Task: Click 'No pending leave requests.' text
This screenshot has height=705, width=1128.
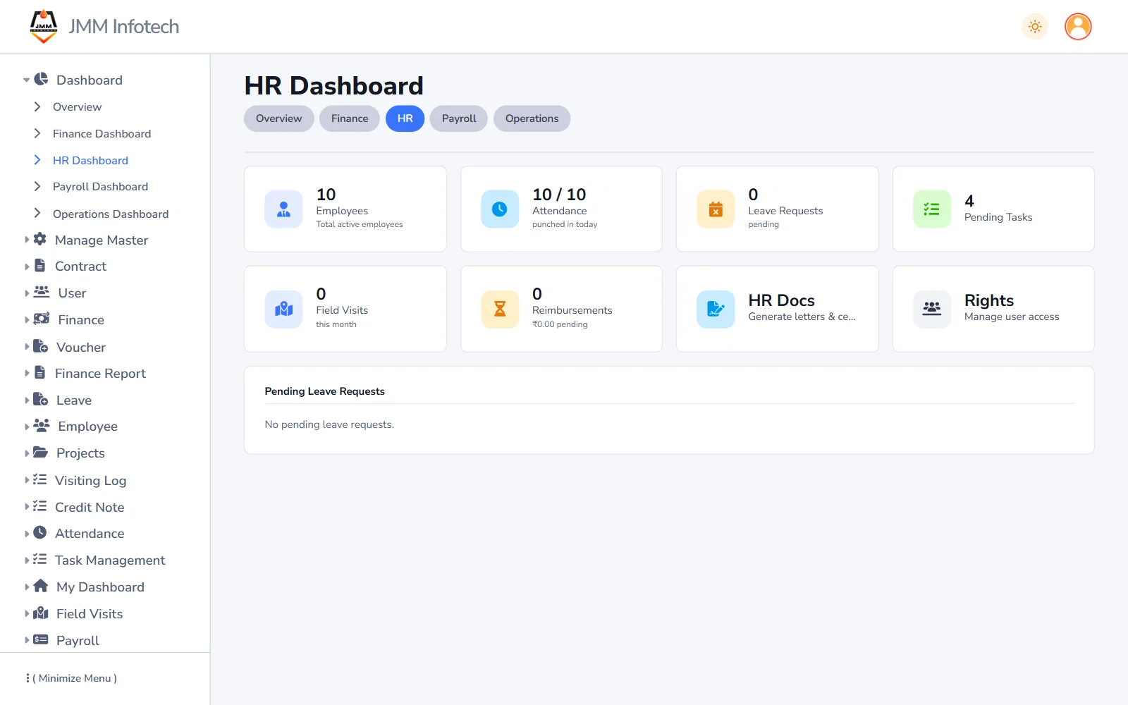Action: [329, 424]
